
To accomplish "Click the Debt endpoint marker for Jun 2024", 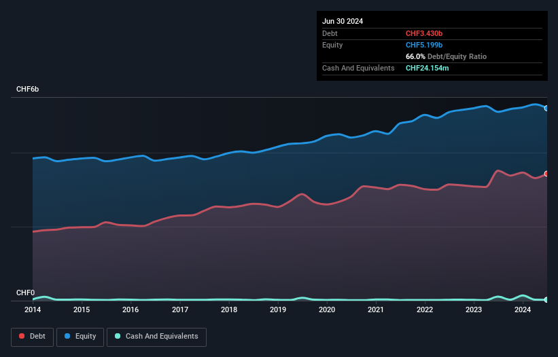I will pyautogui.click(x=546, y=174).
